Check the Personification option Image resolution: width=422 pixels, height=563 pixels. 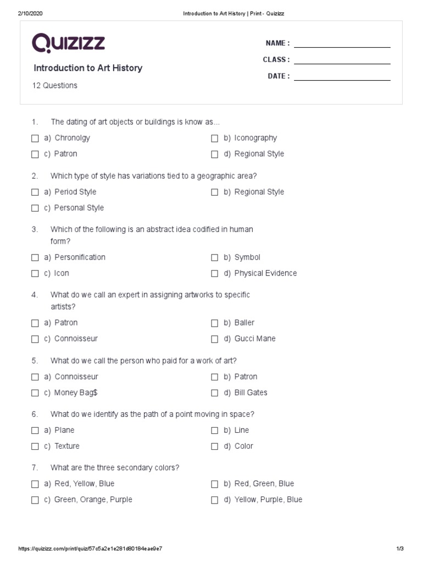(x=35, y=258)
